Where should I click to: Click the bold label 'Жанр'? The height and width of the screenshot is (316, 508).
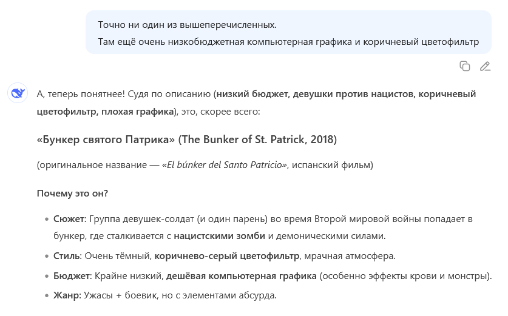[66, 296]
